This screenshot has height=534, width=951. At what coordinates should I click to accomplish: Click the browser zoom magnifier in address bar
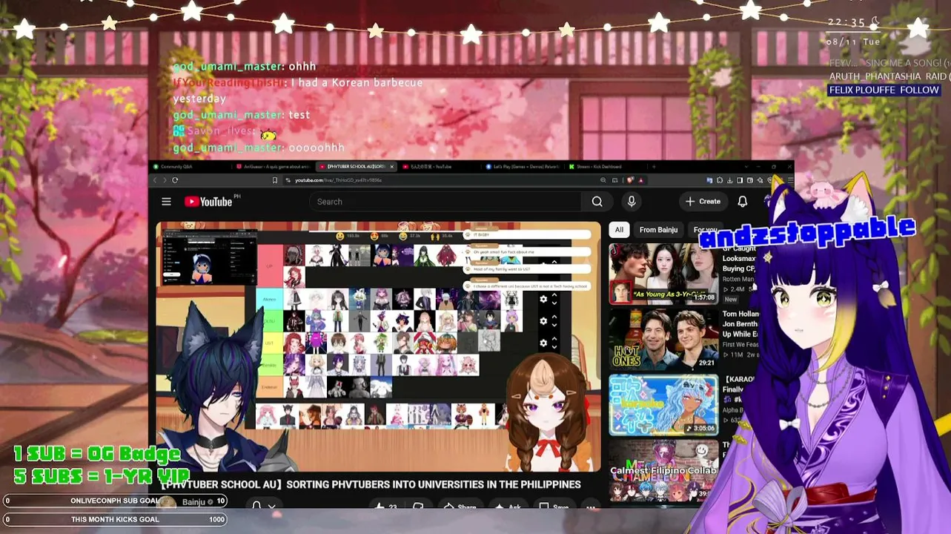coord(603,180)
